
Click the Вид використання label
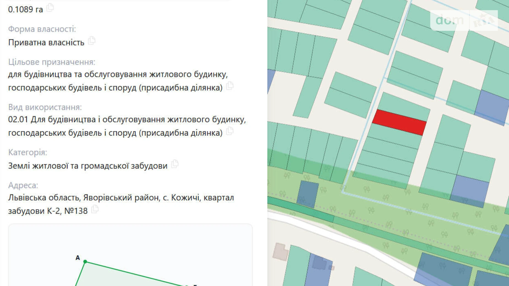point(45,107)
